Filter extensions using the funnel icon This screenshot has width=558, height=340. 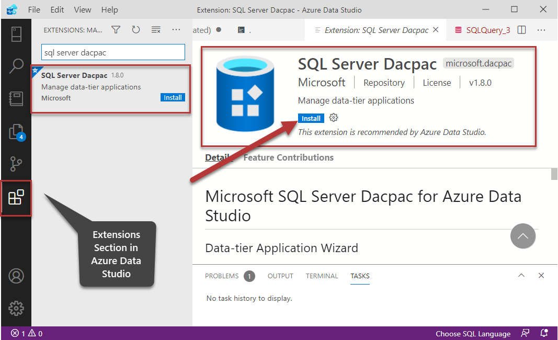(116, 30)
